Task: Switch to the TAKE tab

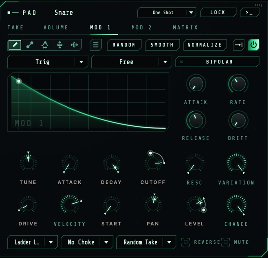Action: (15, 27)
